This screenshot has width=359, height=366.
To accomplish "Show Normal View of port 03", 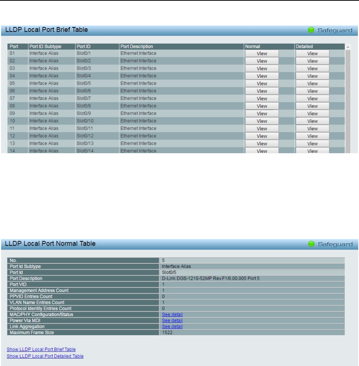I will (262, 68).
